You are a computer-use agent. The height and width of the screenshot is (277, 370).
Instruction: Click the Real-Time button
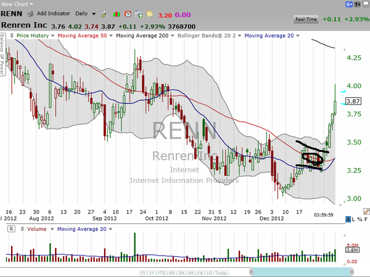(306, 19)
